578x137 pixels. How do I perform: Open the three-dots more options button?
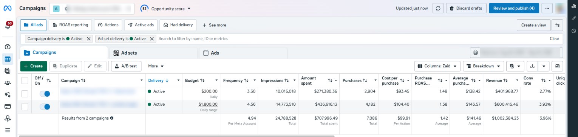click(x=547, y=8)
